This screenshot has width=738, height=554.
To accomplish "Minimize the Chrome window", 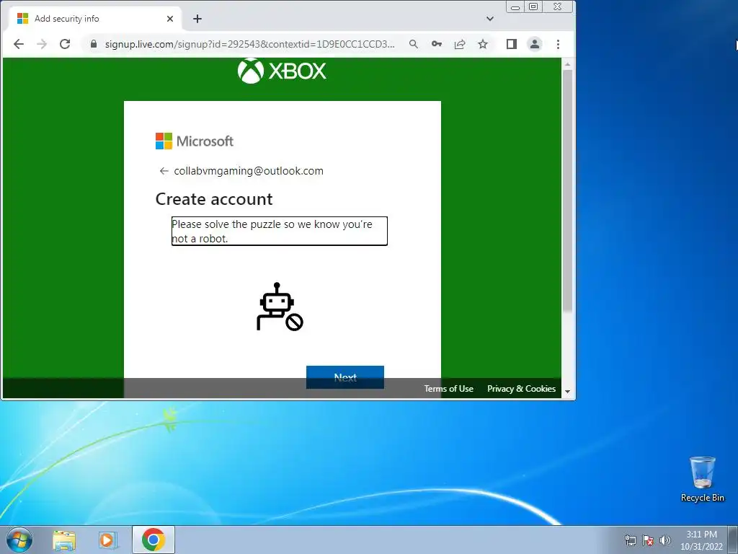I will tap(515, 7).
